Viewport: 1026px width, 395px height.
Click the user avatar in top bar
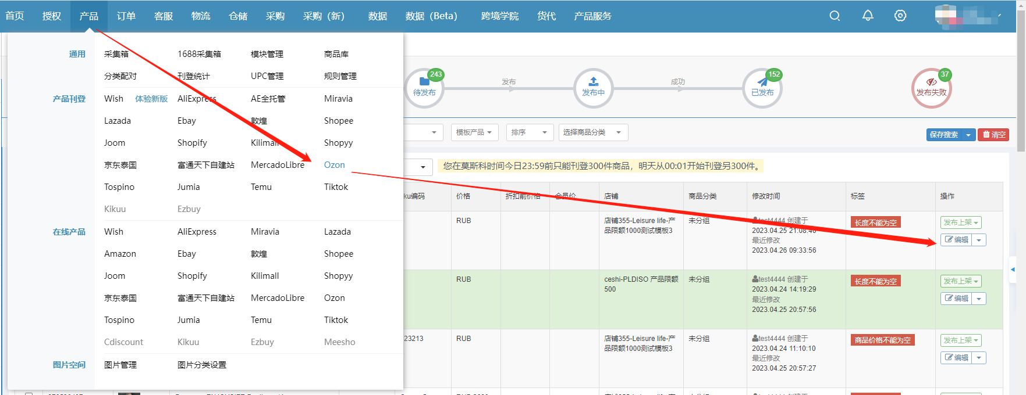coord(946,16)
